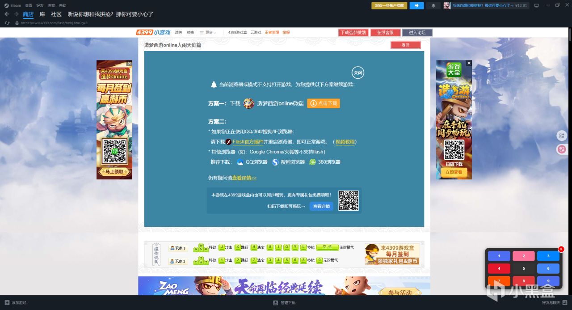Click the pink round icon on the right edge
This screenshot has height=310, width=572.
point(561,149)
